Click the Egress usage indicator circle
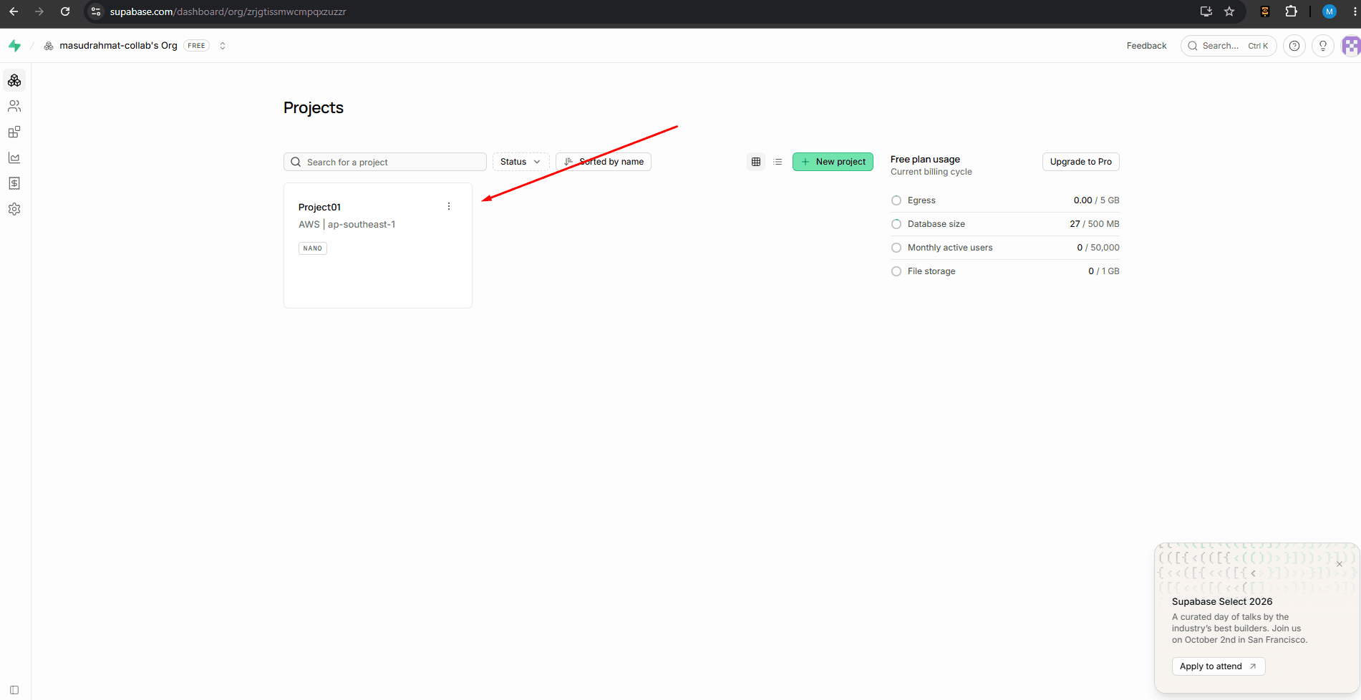This screenshot has height=700, width=1361. (896, 200)
